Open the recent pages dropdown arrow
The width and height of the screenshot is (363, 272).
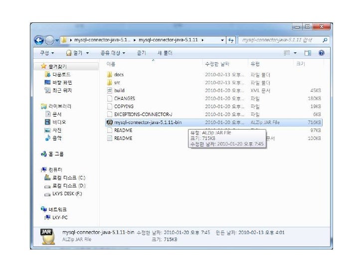pos(57,40)
